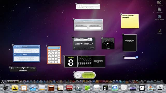The width and height of the screenshot is (166, 93).
Task: Click the No movie data available widget
Action: tap(130, 43)
